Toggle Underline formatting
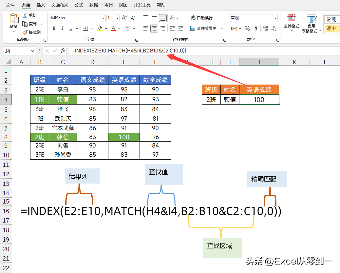This screenshot has width=340, height=273. pos(71,28)
